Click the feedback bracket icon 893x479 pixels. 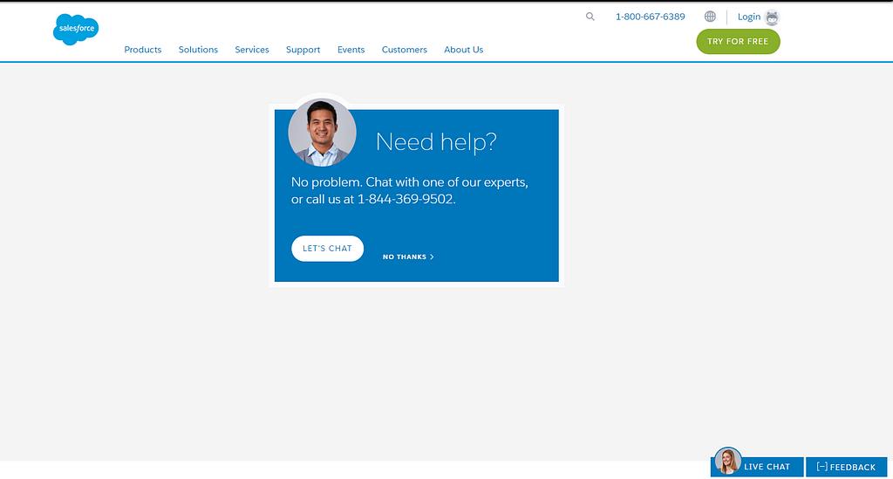pyautogui.click(x=821, y=467)
